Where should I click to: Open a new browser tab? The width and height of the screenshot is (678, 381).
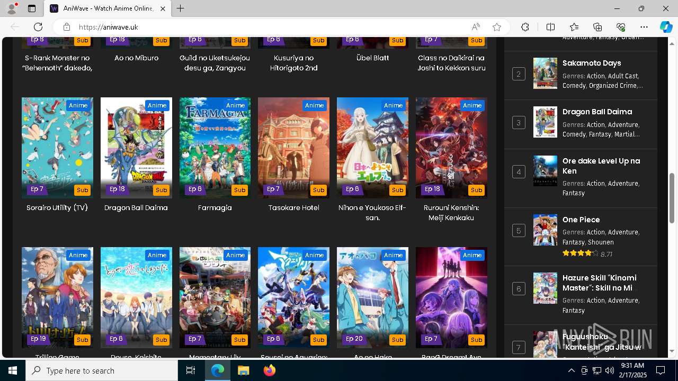[x=181, y=8]
